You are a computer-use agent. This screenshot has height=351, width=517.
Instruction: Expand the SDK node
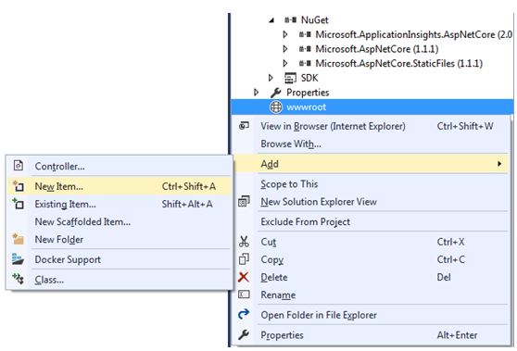271,78
